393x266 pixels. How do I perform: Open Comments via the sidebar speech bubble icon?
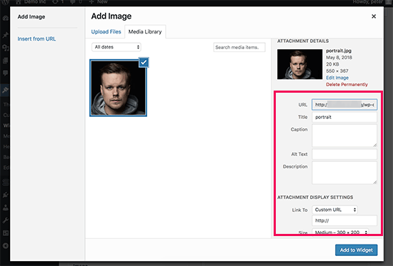[5, 73]
